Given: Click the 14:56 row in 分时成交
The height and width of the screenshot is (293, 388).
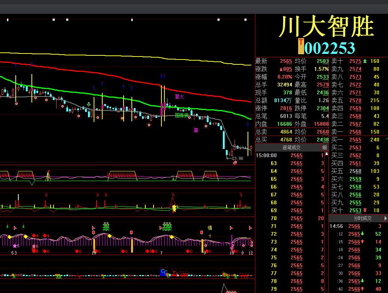Looking at the screenshot, I should click(355, 226).
